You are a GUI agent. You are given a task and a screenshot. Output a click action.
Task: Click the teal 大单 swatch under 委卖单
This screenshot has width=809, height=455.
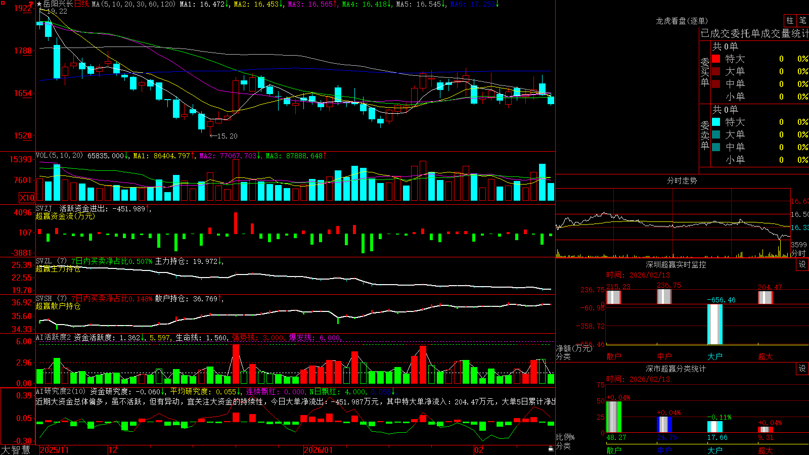tap(716, 134)
